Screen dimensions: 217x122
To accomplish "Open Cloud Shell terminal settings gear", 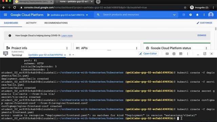I will pos(174,54).
